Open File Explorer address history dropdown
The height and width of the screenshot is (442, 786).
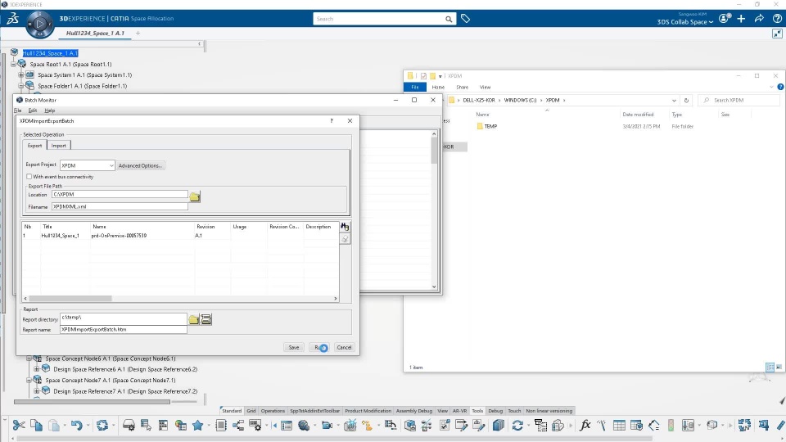(674, 100)
